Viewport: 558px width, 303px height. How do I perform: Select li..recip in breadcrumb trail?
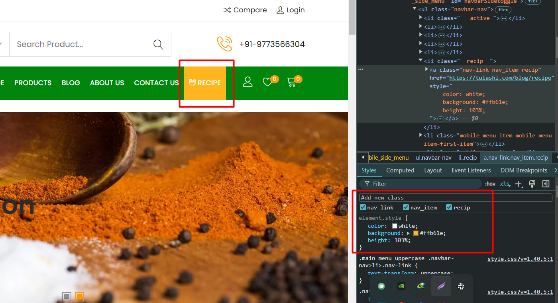tap(468, 158)
